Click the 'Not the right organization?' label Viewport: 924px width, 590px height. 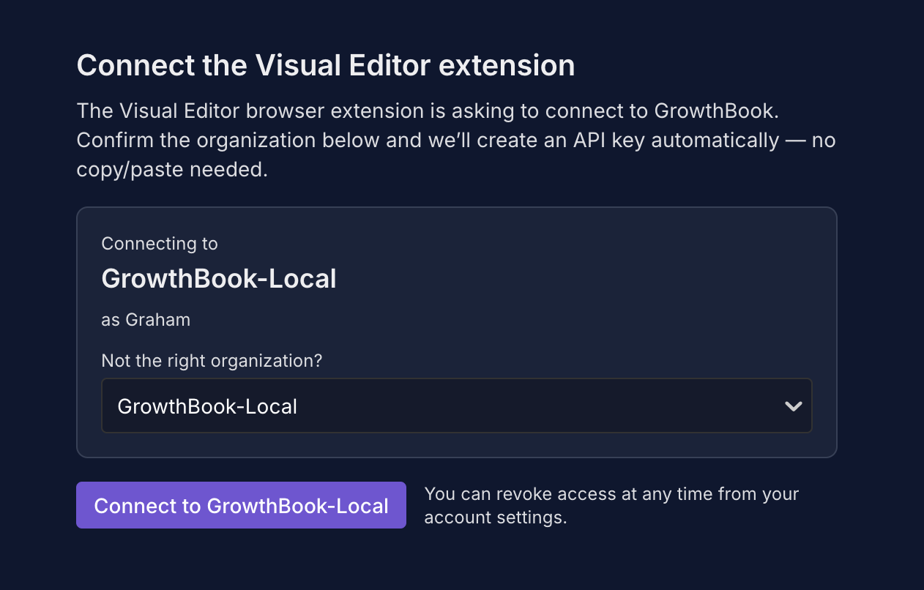click(x=212, y=361)
